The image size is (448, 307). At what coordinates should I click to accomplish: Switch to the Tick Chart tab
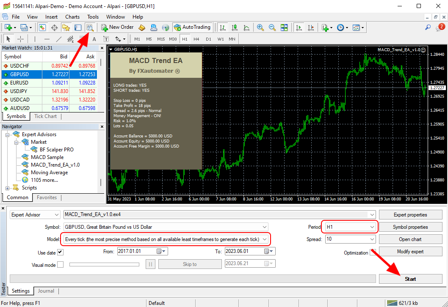pos(45,116)
